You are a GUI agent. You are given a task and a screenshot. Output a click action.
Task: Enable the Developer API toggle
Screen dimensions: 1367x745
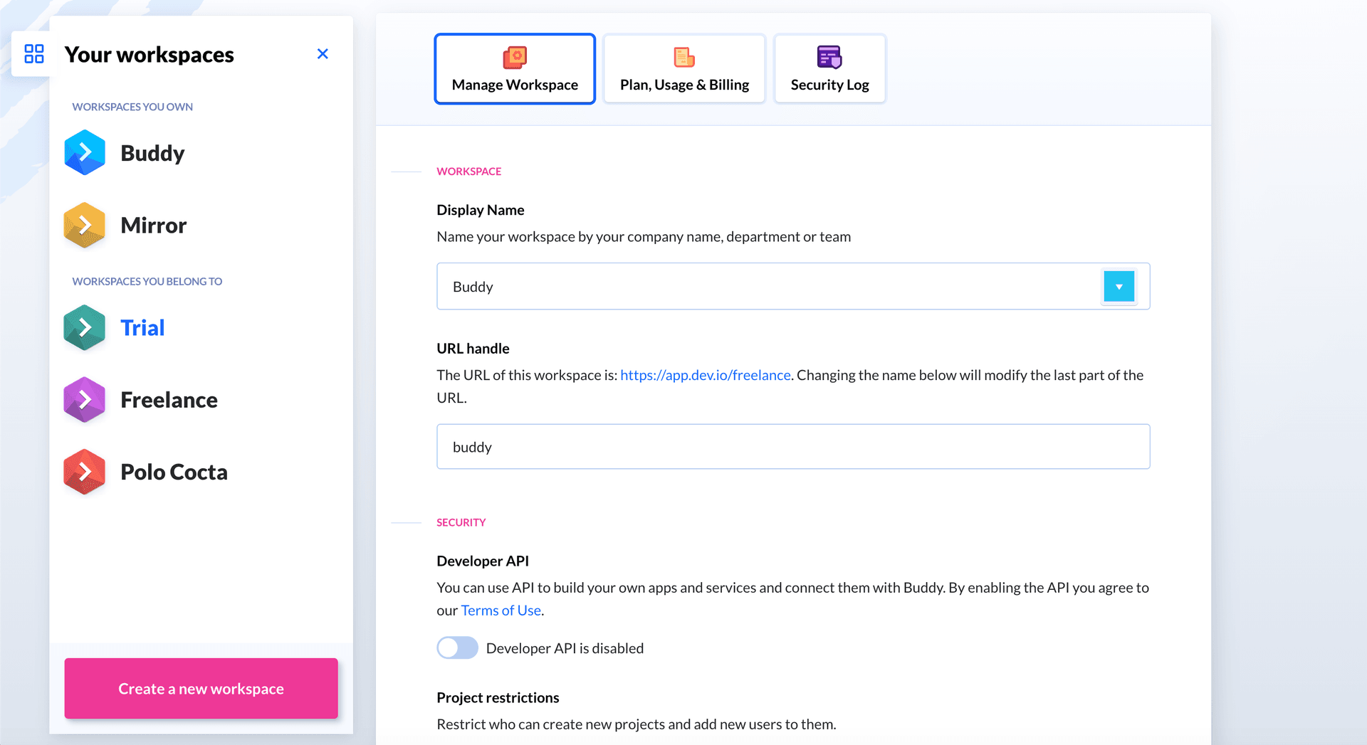pyautogui.click(x=457, y=648)
